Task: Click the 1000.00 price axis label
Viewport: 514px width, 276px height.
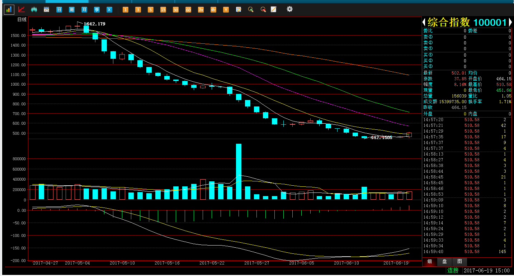Action: click(x=18, y=84)
